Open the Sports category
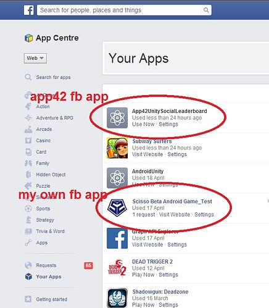 tap(43, 209)
